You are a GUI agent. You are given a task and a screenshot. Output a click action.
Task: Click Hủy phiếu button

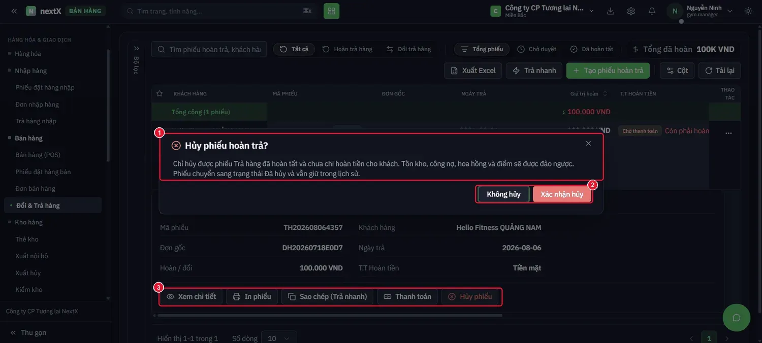pos(470,297)
